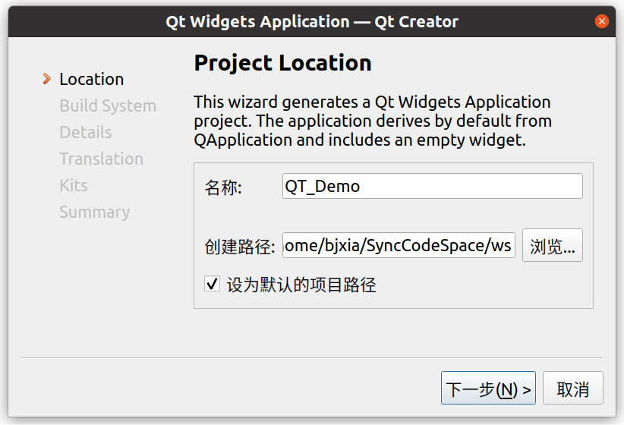Untick the 设为默认的项目路径 checkbox
Screen dimensions: 624x425
(213, 285)
